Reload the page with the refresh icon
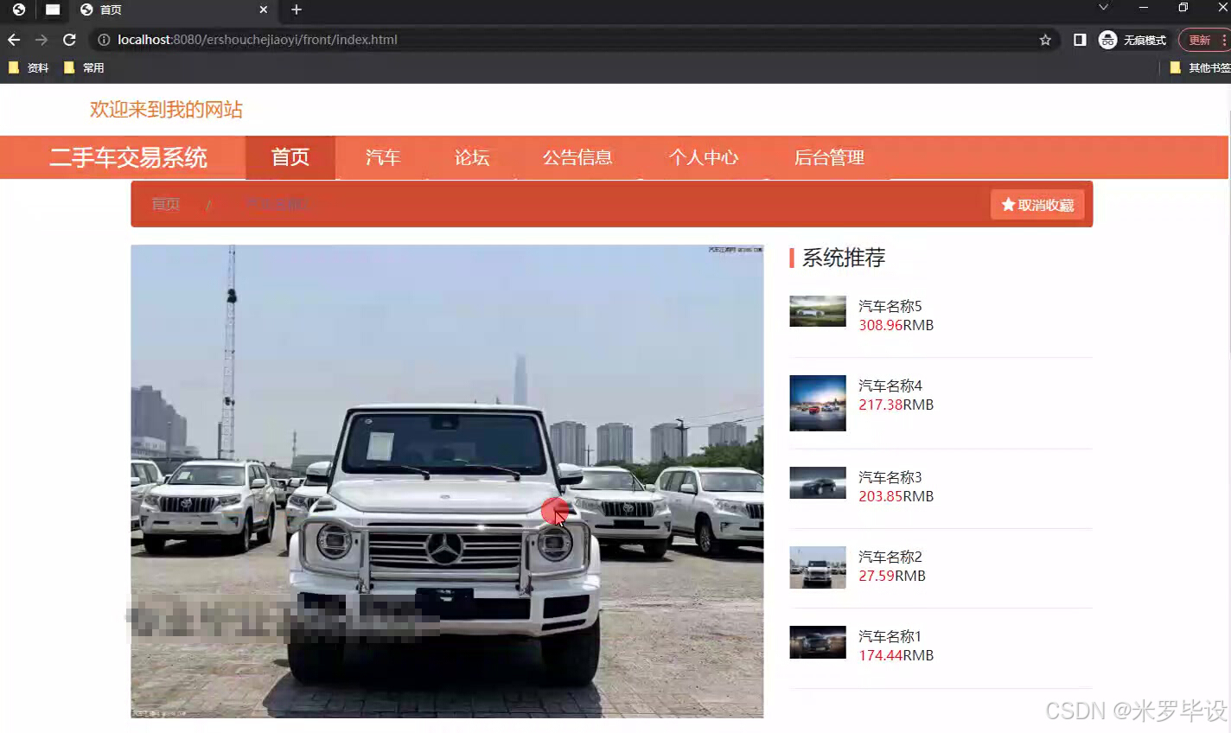The image size is (1231, 733). (x=69, y=40)
